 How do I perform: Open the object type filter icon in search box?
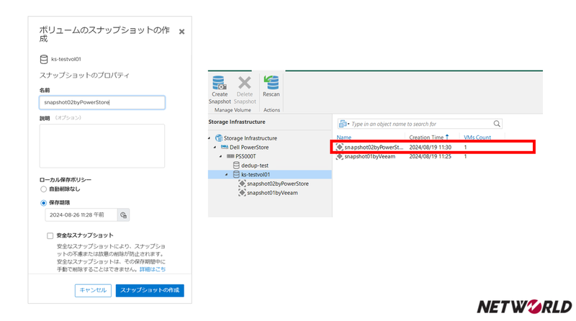click(x=343, y=124)
